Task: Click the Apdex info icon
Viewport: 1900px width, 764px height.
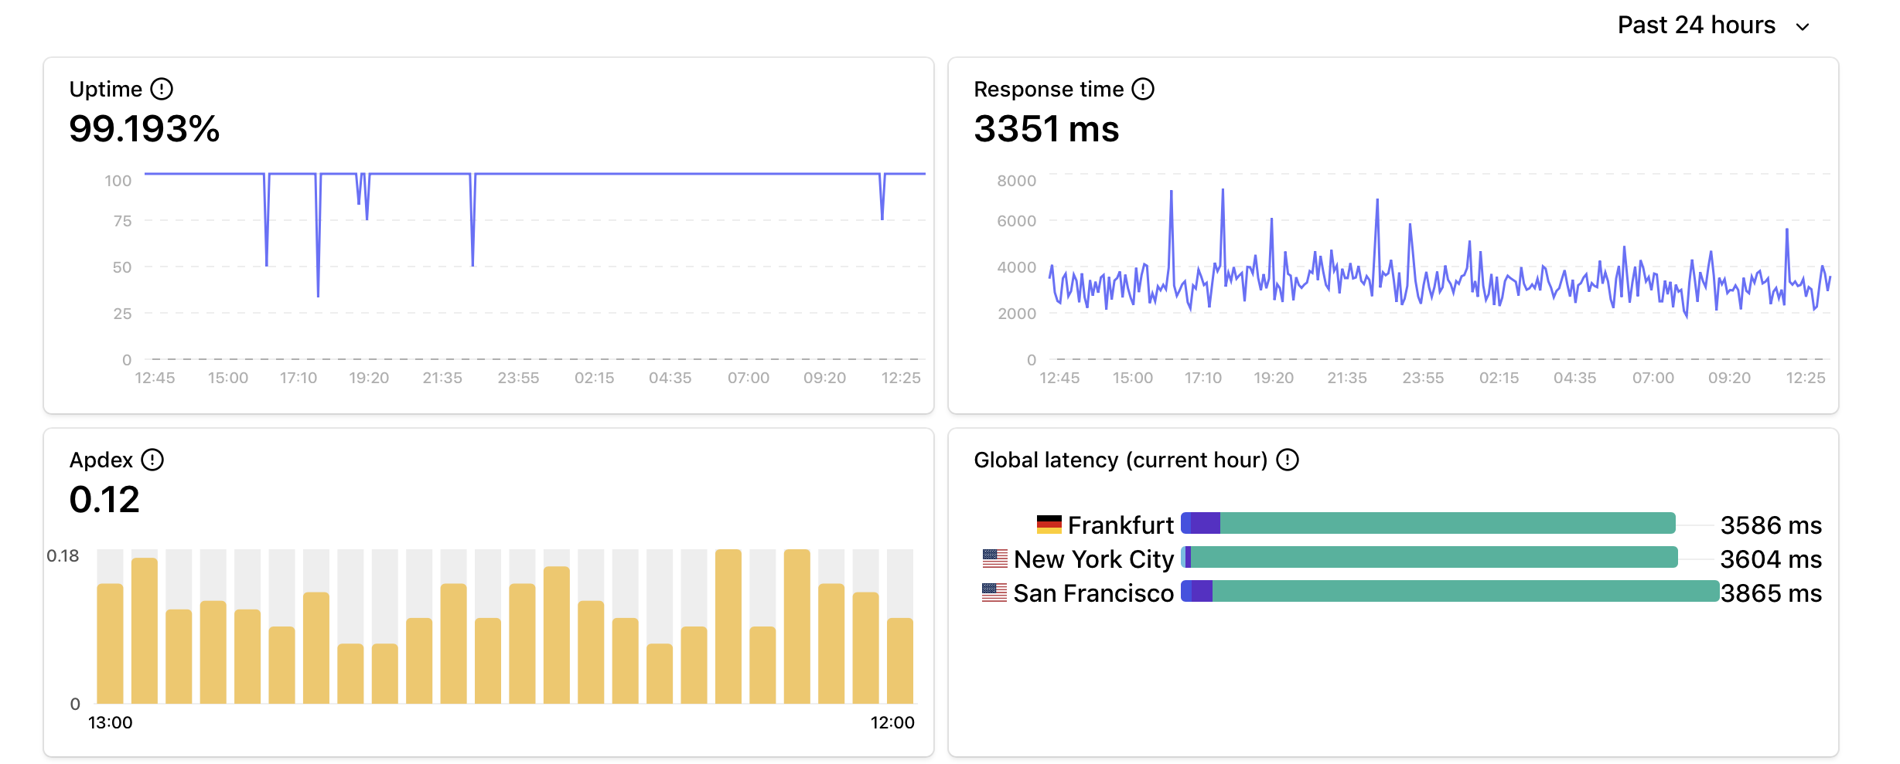Action: click(152, 460)
